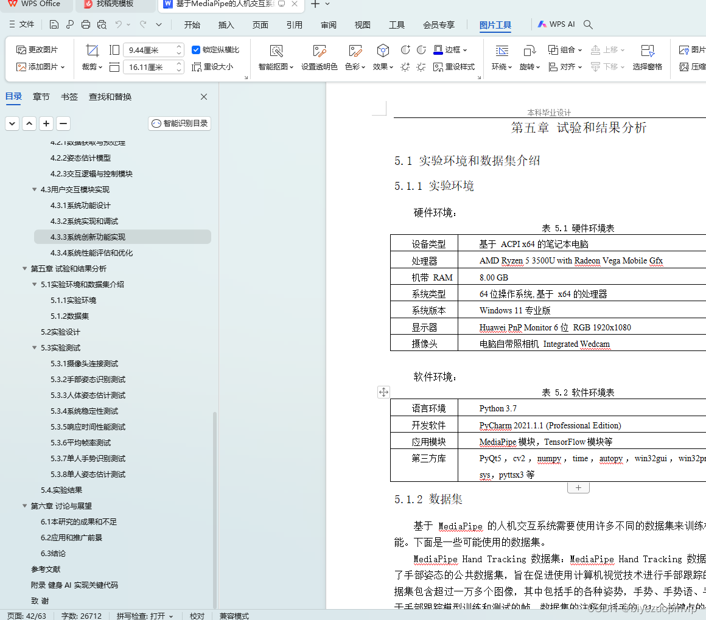The width and height of the screenshot is (706, 620).
Task: Click 重设大小 reset size button
Action: point(212,67)
